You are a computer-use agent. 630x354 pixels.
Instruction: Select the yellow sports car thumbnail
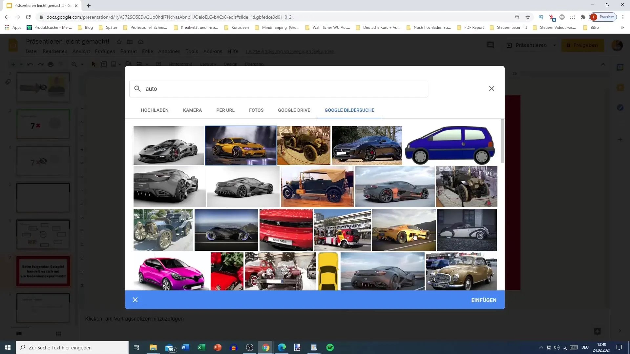click(241, 145)
